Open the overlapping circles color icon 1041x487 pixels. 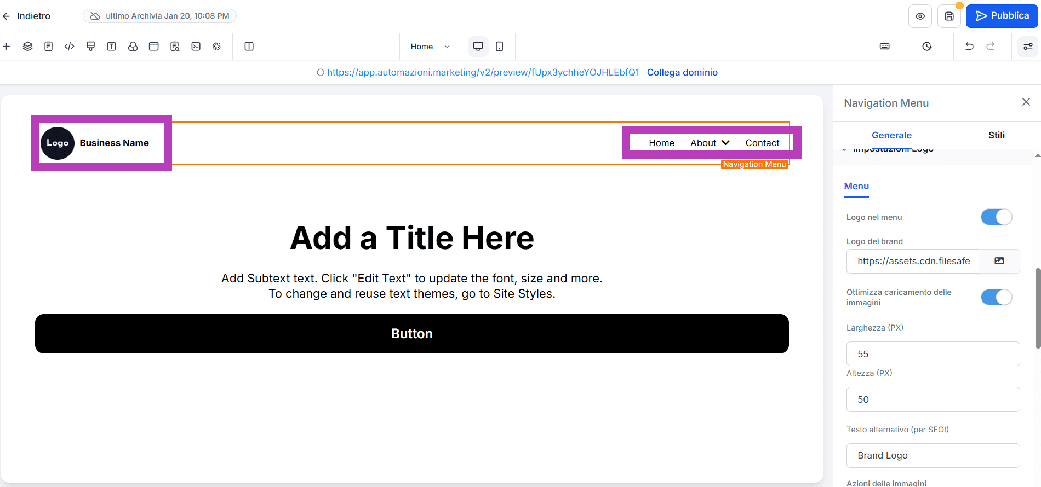pos(133,47)
